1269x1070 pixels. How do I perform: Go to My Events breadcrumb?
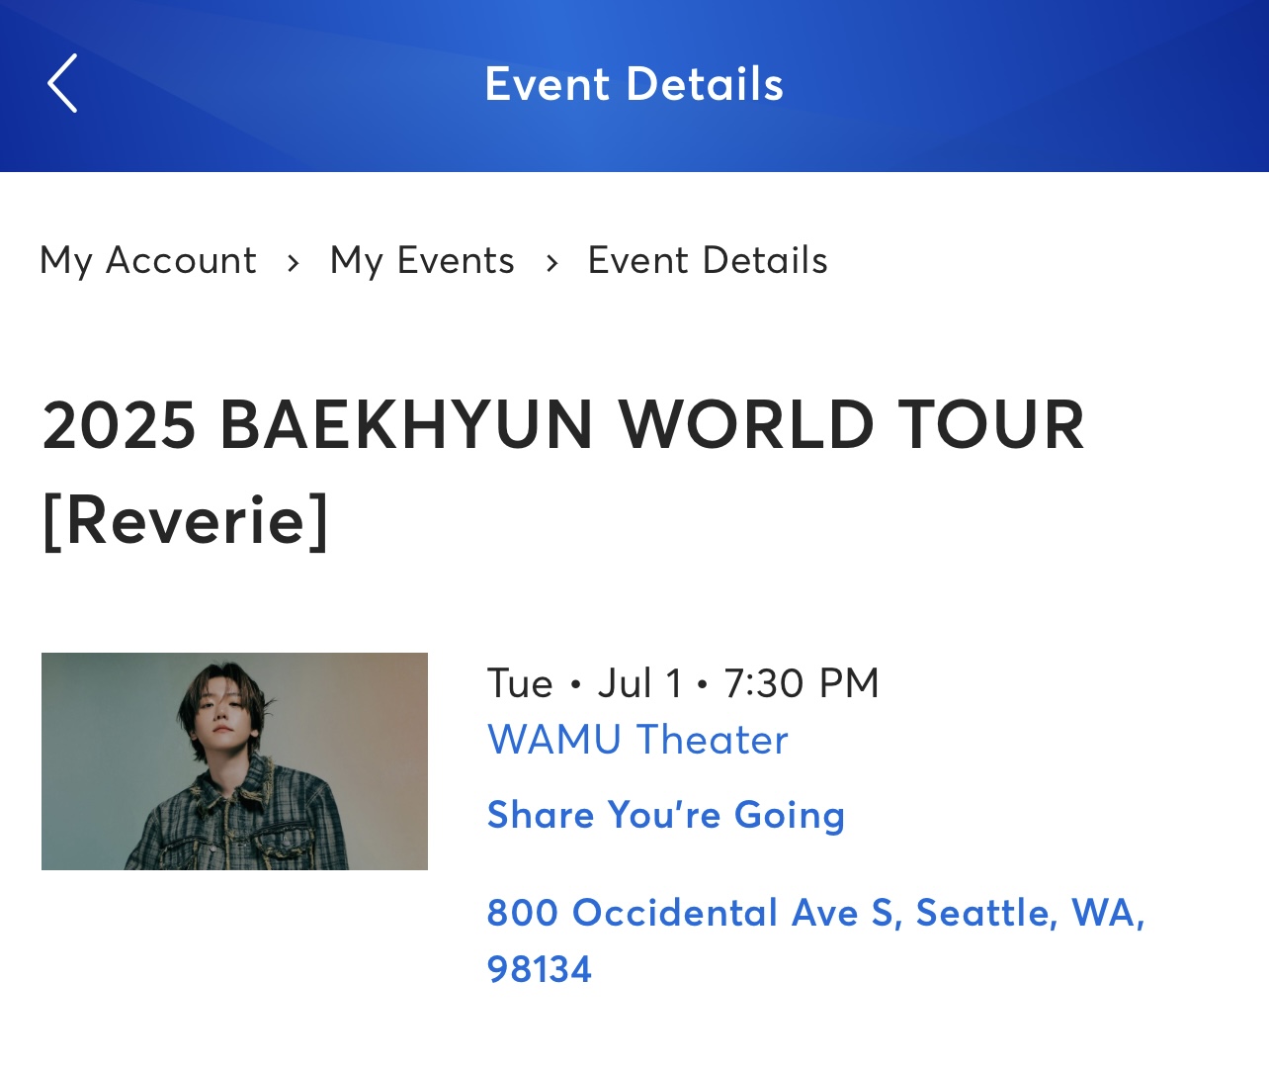(x=422, y=261)
